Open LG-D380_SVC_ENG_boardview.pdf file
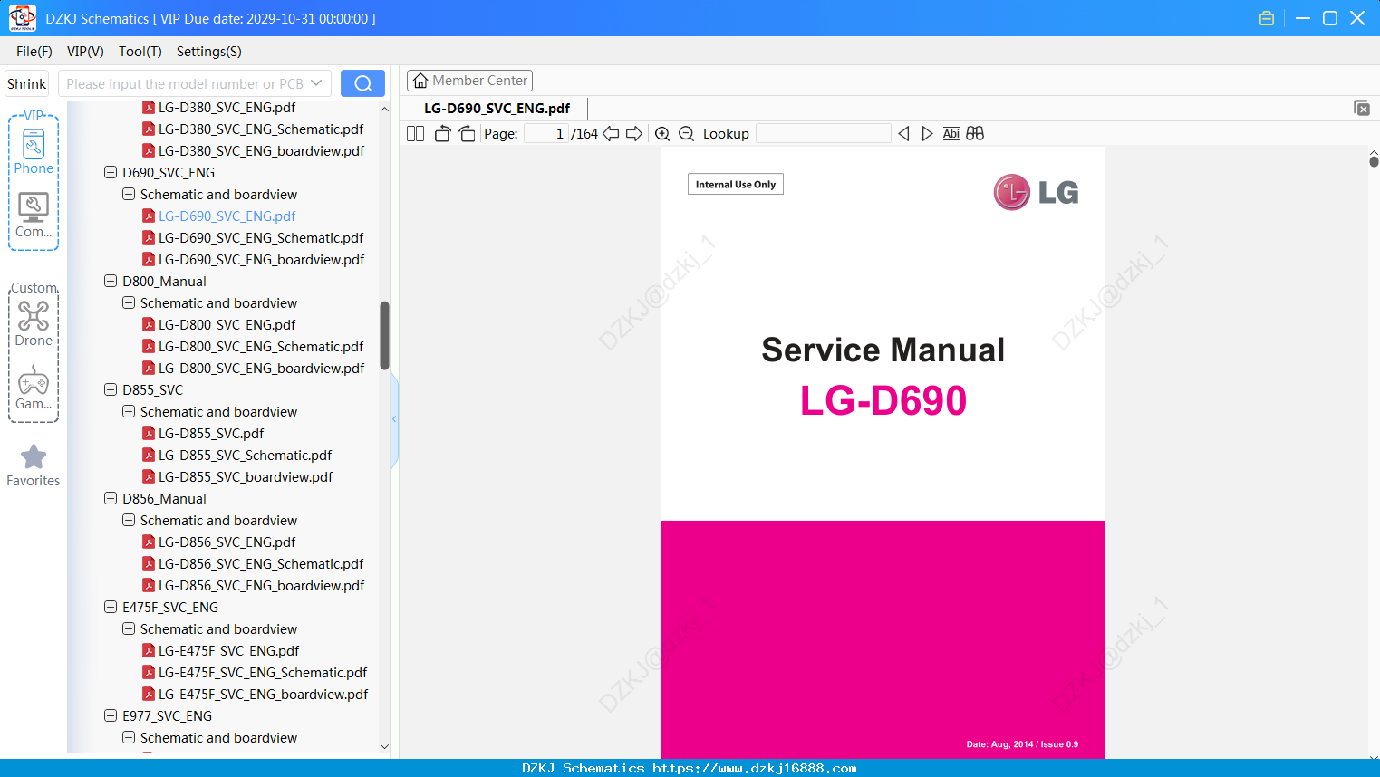 click(261, 151)
